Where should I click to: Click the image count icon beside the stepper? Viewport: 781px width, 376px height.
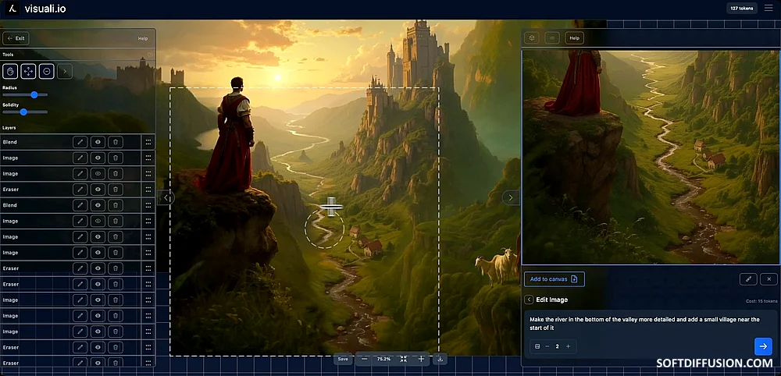coord(537,346)
